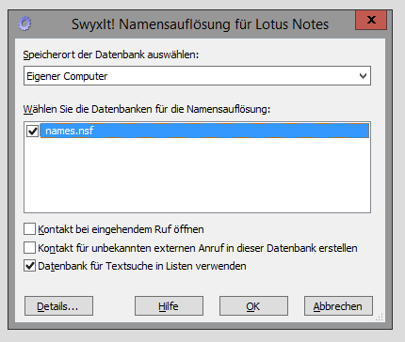Open the Eigener Computer combo box
This screenshot has width=405, height=342.
pyautogui.click(x=197, y=76)
